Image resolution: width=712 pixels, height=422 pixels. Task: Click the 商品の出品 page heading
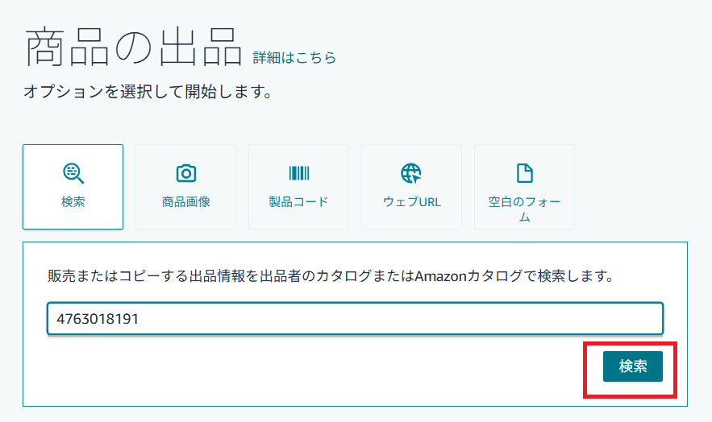(133, 47)
